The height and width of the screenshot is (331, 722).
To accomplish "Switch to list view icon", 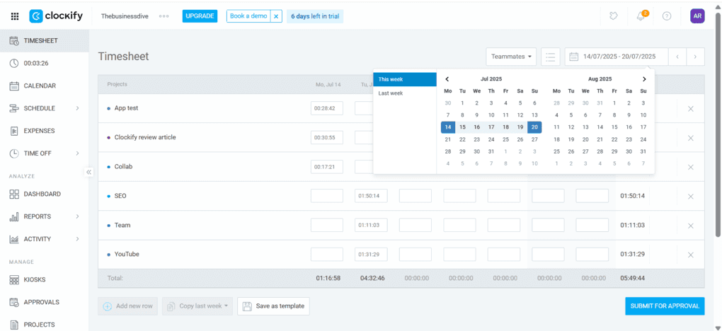I will [550, 57].
